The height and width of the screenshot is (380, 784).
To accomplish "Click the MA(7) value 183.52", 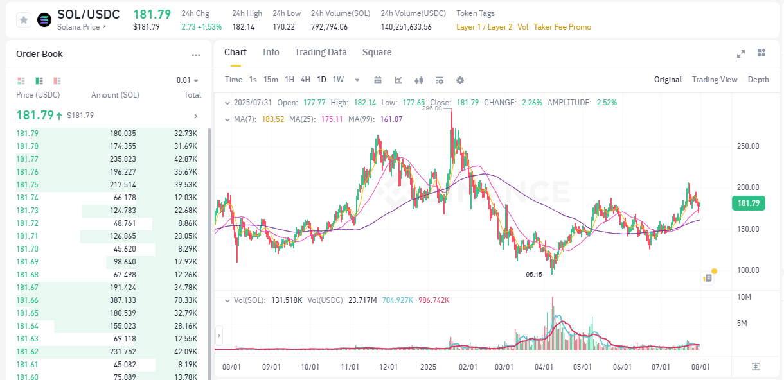I will pos(272,119).
